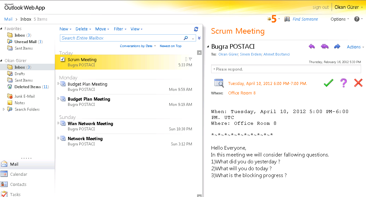The height and width of the screenshot is (197, 366).
Task: Click the Find Someone link
Action: click(x=305, y=19)
